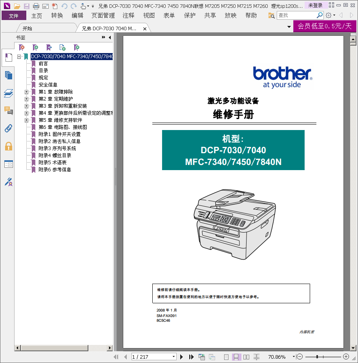Click the zoom out minus button
358x363 pixels.
pyautogui.click(x=300, y=357)
